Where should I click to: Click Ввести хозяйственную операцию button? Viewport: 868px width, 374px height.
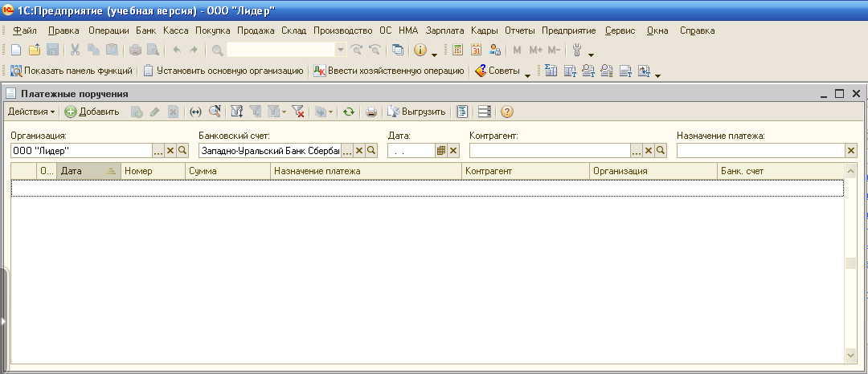389,71
